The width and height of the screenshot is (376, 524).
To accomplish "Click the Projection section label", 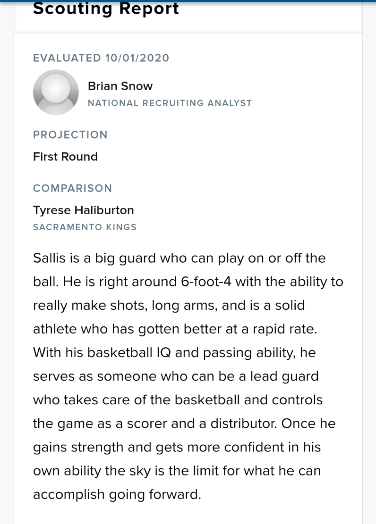I will (x=70, y=134).
